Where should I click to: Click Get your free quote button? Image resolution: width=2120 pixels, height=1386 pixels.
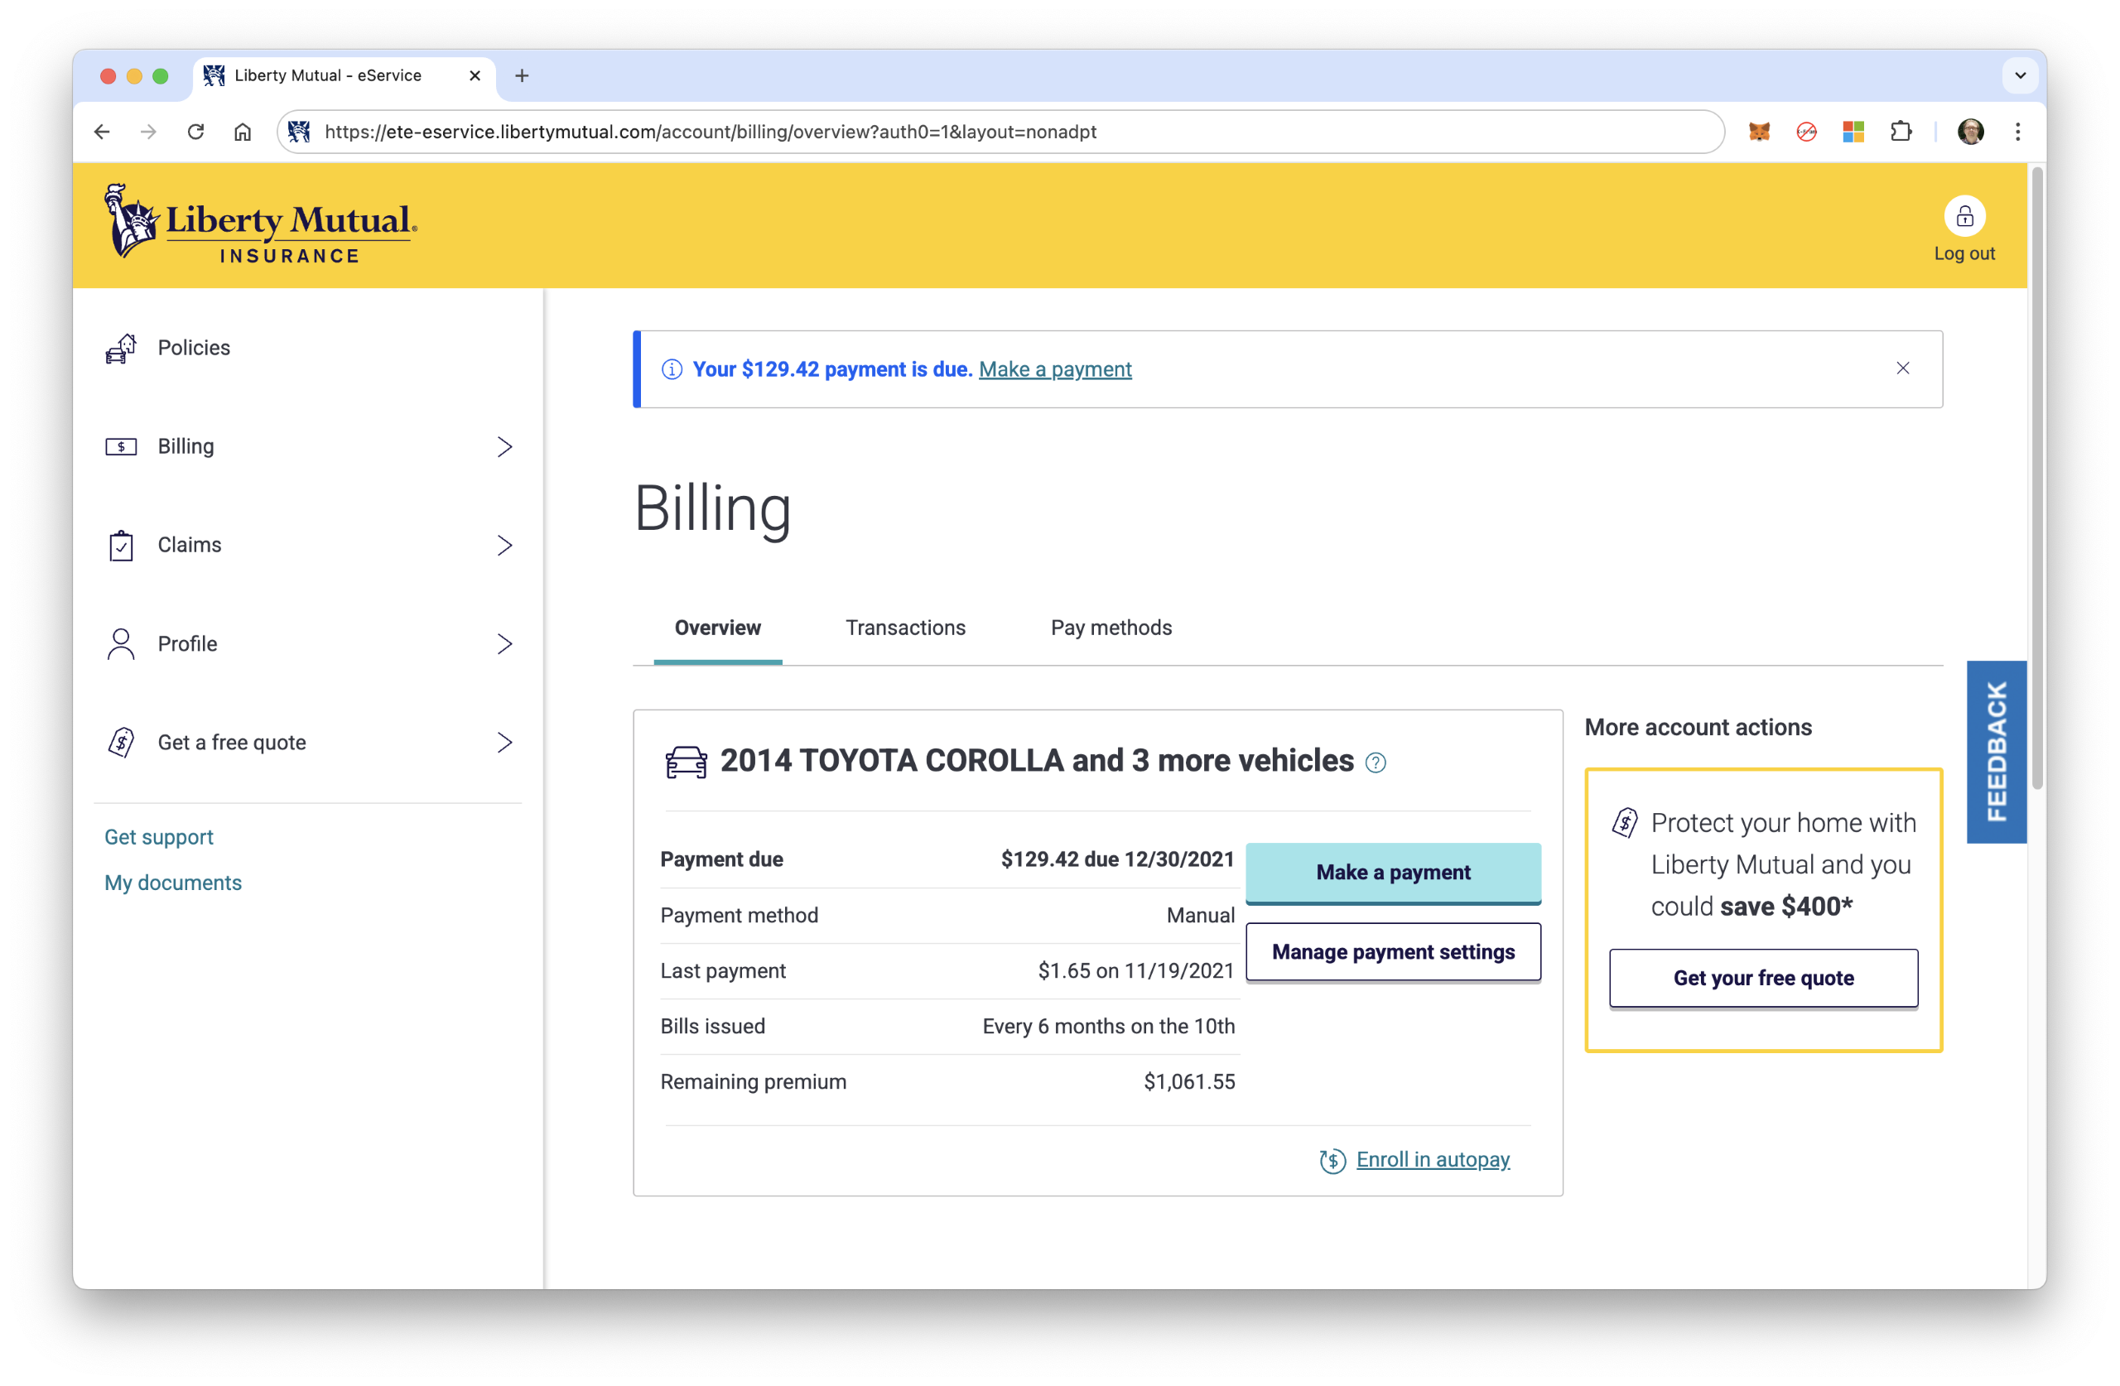tap(1763, 978)
